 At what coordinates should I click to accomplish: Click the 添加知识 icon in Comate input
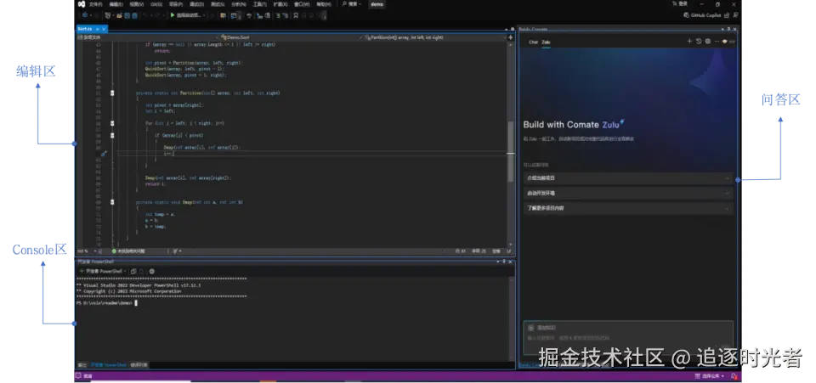[x=530, y=328]
